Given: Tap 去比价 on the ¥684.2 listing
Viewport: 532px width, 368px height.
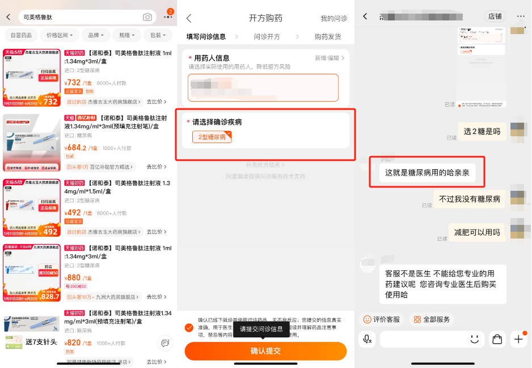Looking at the screenshot, I should click(157, 166).
